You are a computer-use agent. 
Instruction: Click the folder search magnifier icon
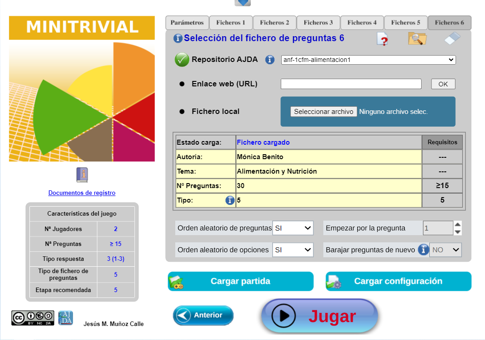pos(417,39)
